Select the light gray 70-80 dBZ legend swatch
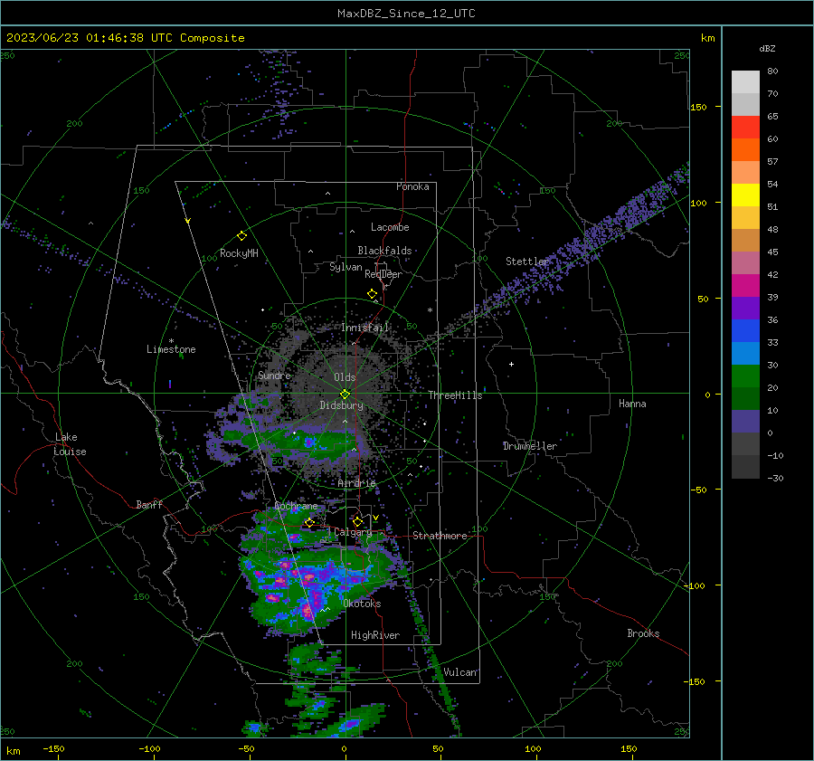The width and height of the screenshot is (814, 761). coord(745,82)
